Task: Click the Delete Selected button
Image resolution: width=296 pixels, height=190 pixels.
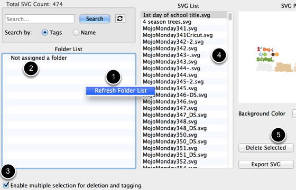Action: click(x=266, y=148)
